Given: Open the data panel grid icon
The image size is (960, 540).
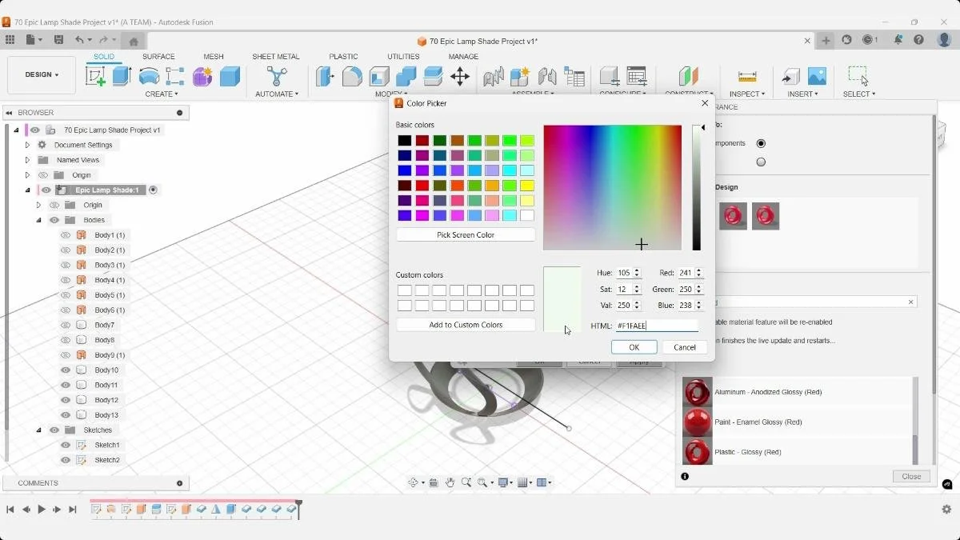Looking at the screenshot, I should (10, 40).
